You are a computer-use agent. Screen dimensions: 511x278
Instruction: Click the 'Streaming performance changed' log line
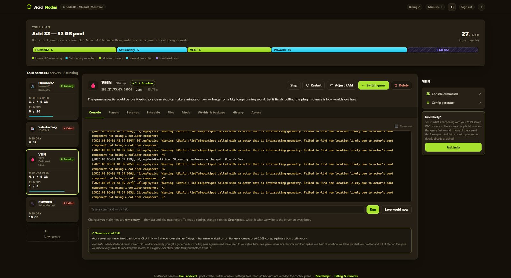[168, 159]
